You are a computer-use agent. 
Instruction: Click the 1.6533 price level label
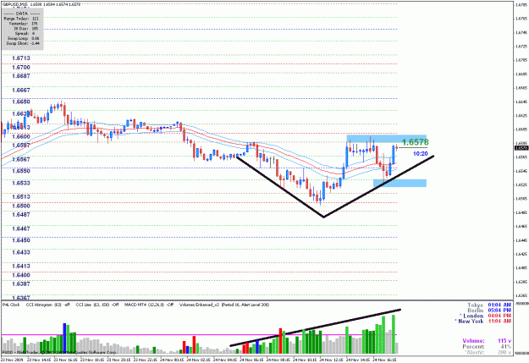click(x=21, y=183)
